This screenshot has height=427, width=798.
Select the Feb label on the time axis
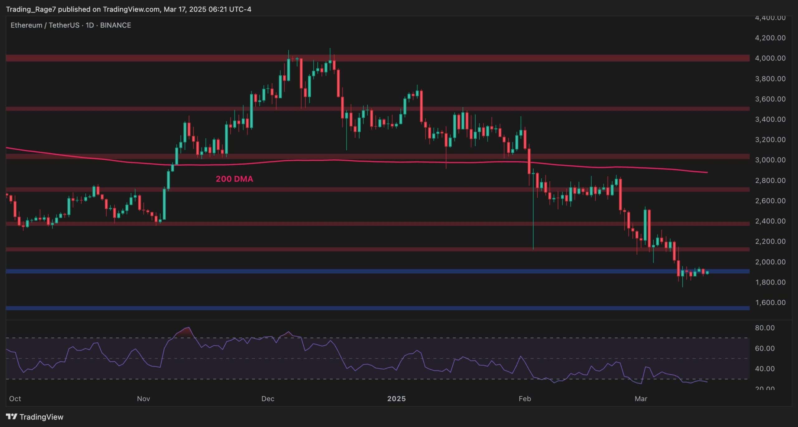coord(525,398)
